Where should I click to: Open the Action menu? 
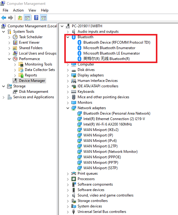click(18, 10)
